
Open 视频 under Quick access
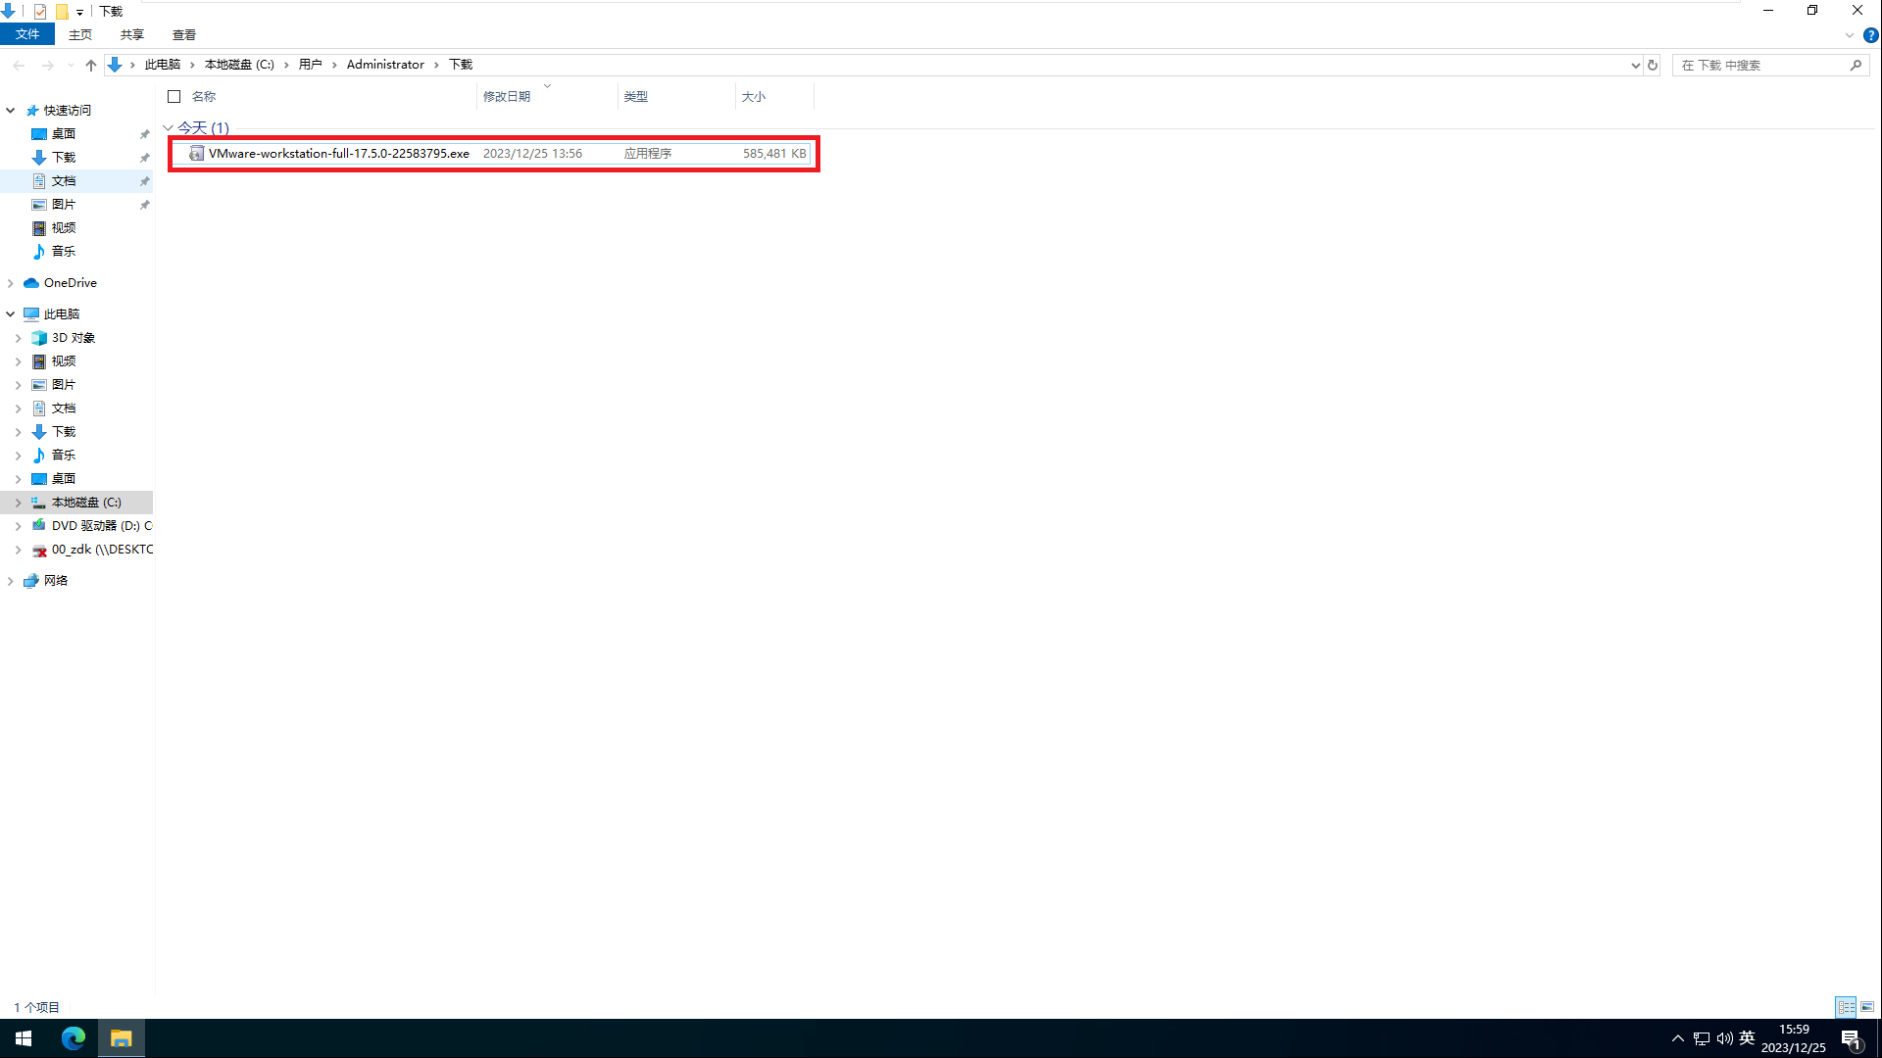(64, 228)
